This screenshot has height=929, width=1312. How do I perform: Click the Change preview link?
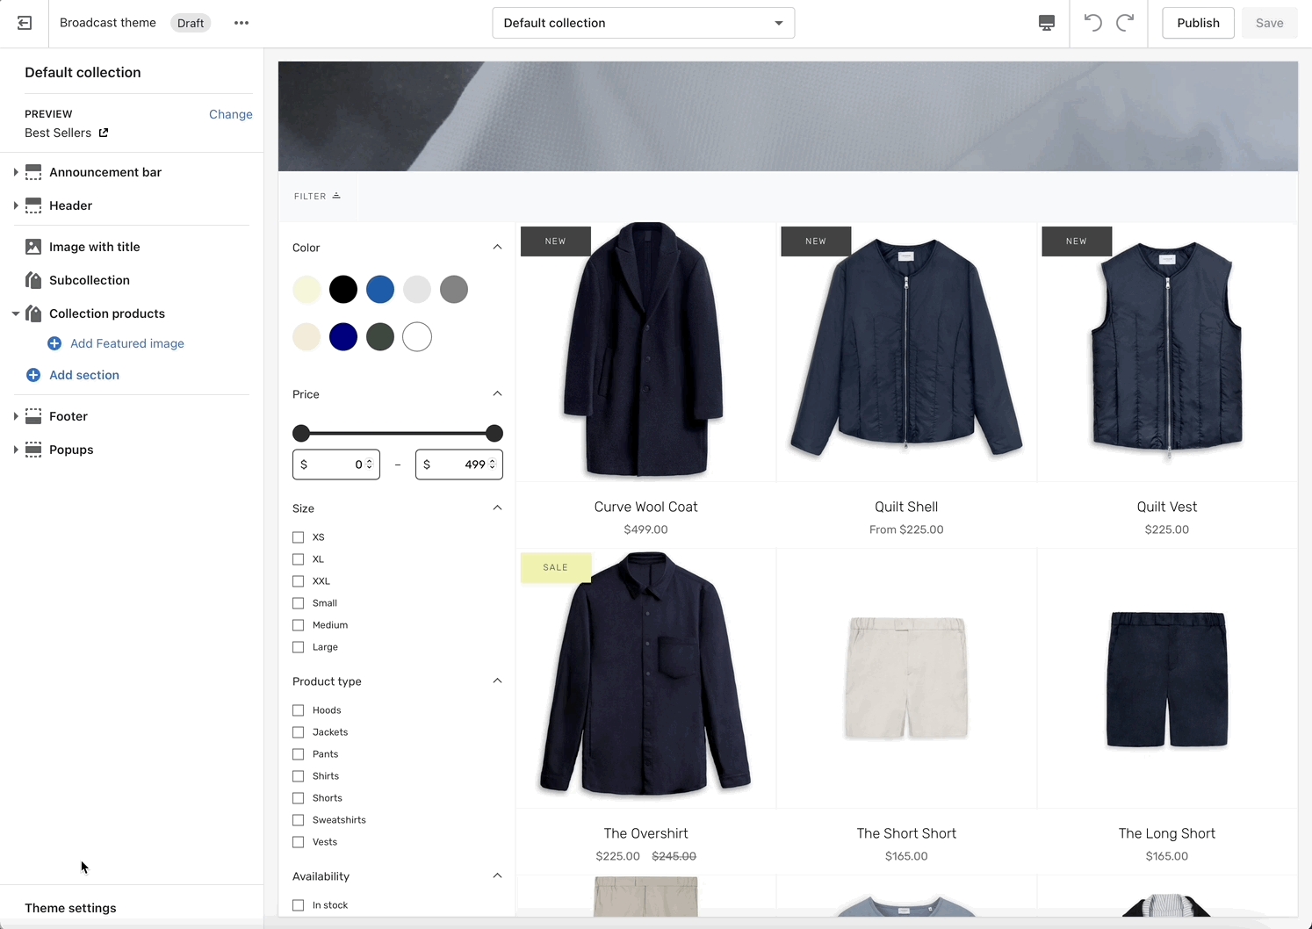[230, 114]
